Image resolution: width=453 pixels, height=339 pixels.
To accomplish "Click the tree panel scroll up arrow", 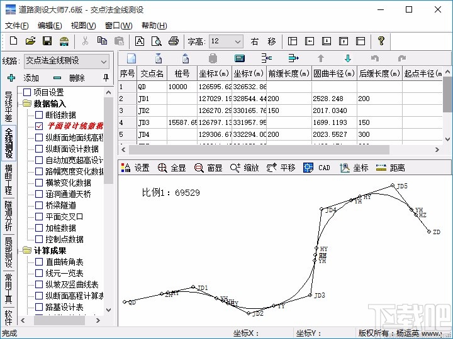I will (109, 92).
